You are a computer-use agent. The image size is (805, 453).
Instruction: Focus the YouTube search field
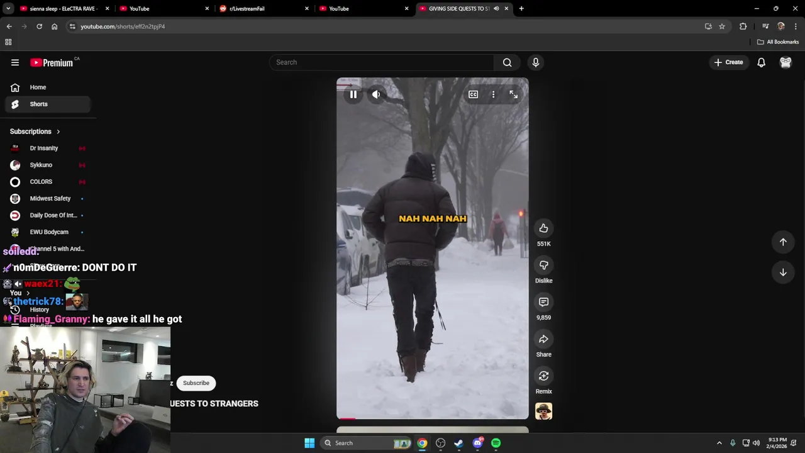pos(382,62)
